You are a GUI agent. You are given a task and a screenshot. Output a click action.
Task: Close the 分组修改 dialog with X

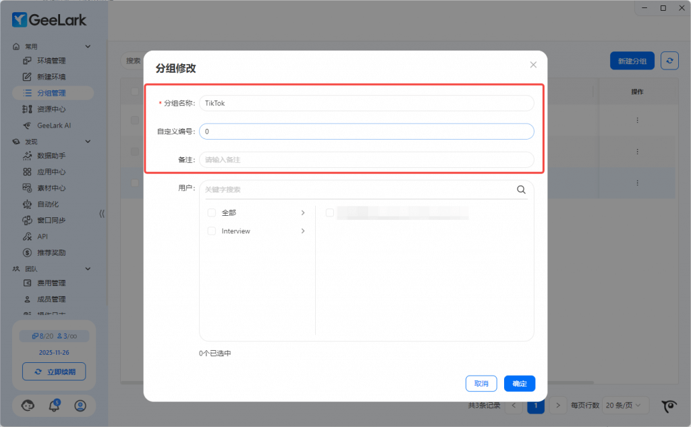[533, 65]
